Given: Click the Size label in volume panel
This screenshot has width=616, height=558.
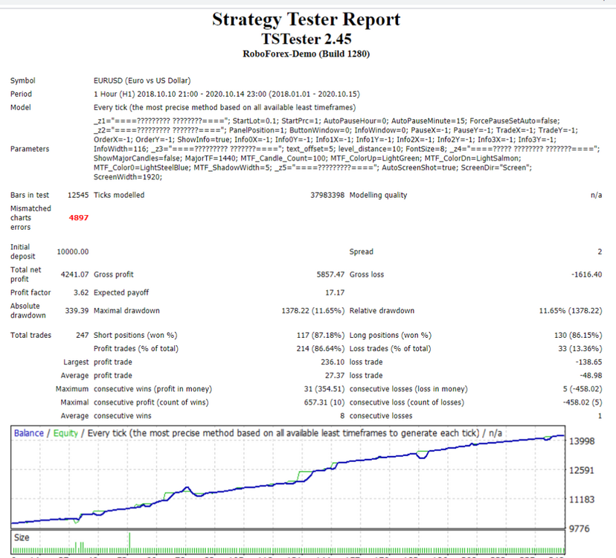Looking at the screenshot, I should click(x=22, y=538).
